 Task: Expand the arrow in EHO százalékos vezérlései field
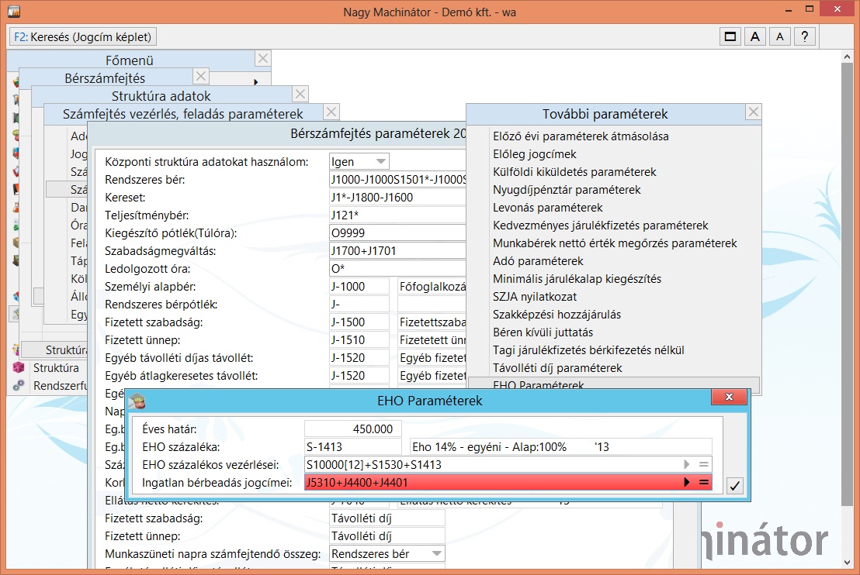point(686,464)
